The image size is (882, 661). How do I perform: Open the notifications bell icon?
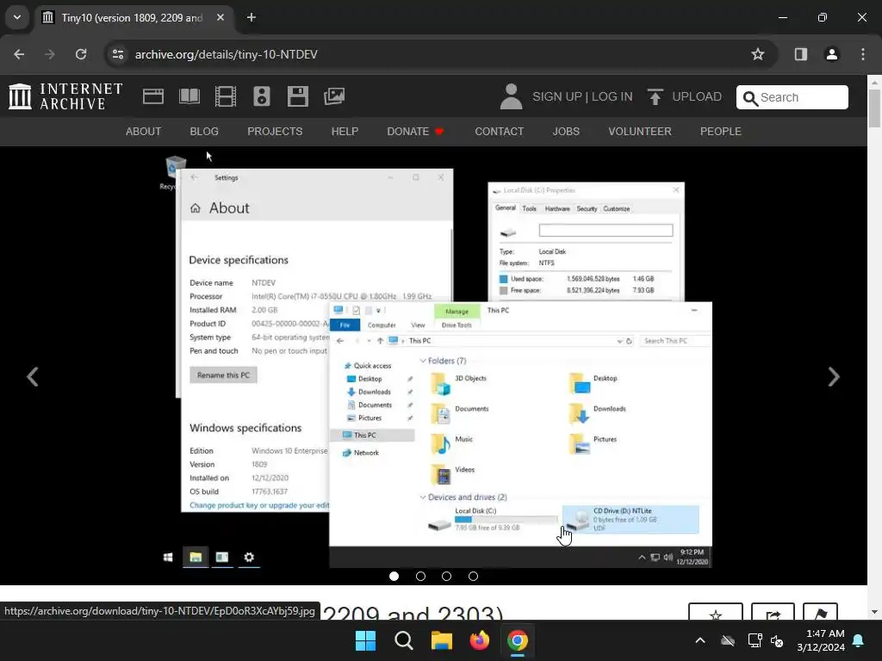[859, 640]
